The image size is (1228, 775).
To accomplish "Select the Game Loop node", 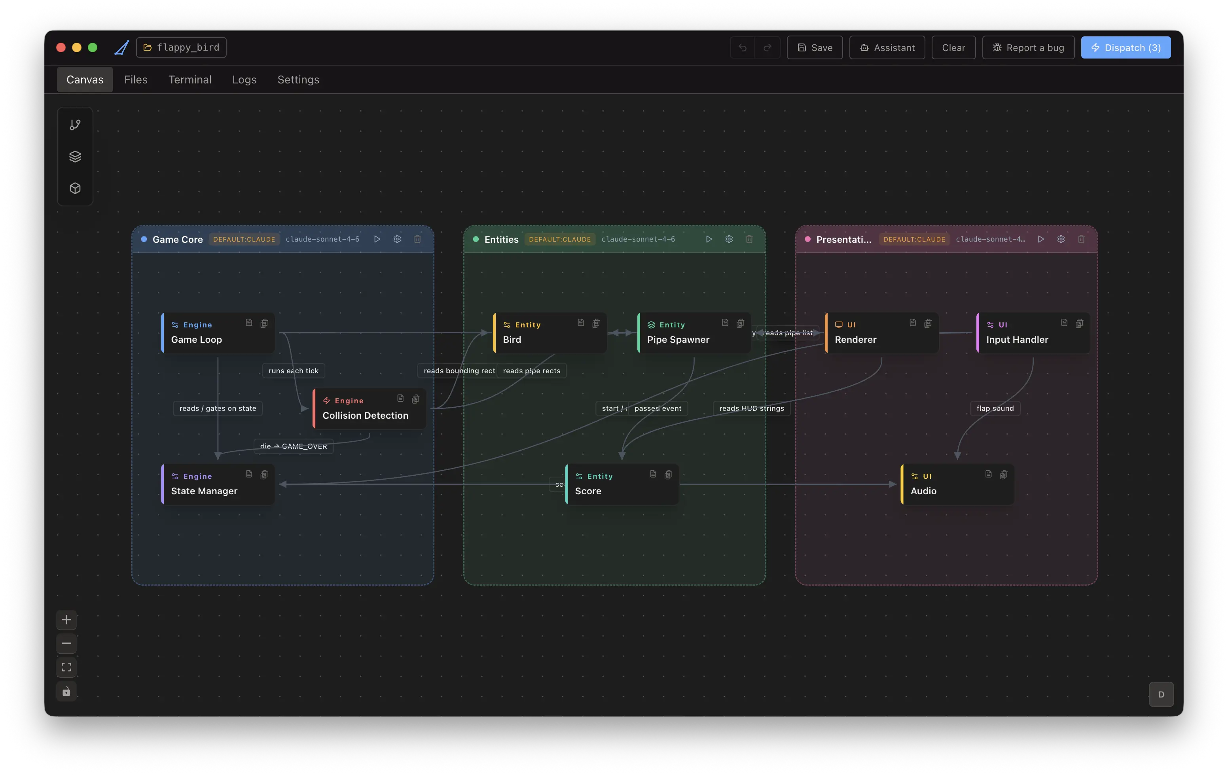I will pos(218,333).
